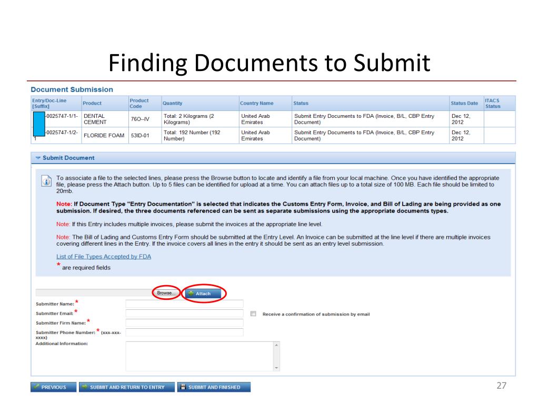Click the Browse button
The image size is (539, 404).
click(166, 293)
